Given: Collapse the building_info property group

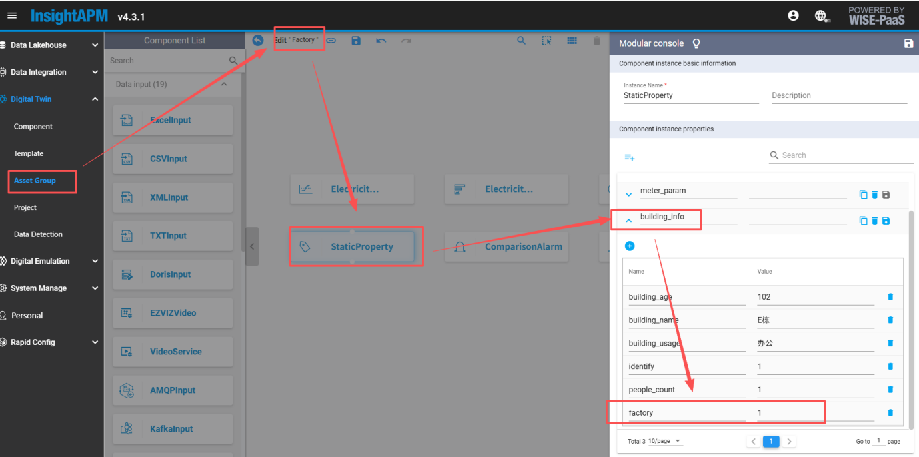Looking at the screenshot, I should pos(629,220).
